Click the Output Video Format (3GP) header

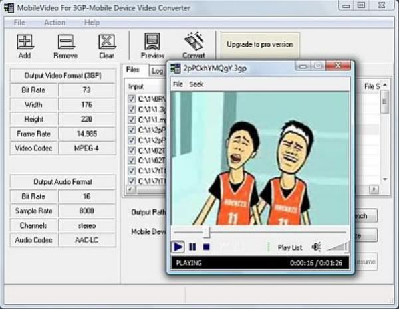tap(63, 76)
